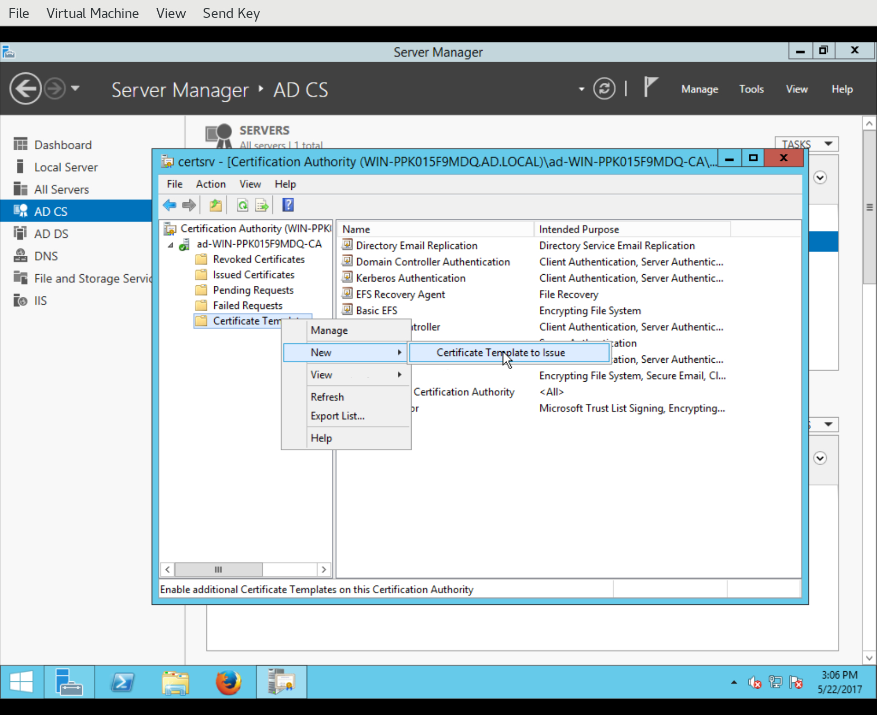Open the Action menu in certsrv
Screen dimensions: 877x715
tap(211, 184)
